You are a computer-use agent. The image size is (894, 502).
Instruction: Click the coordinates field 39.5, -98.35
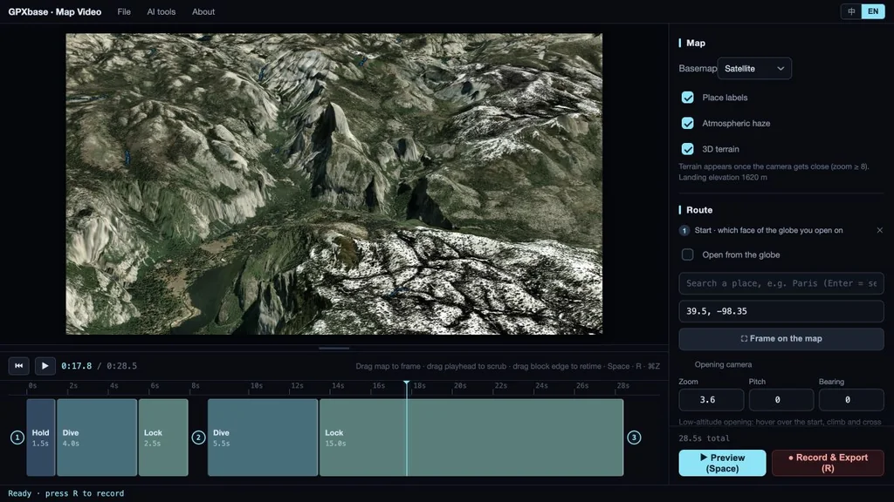(x=781, y=311)
